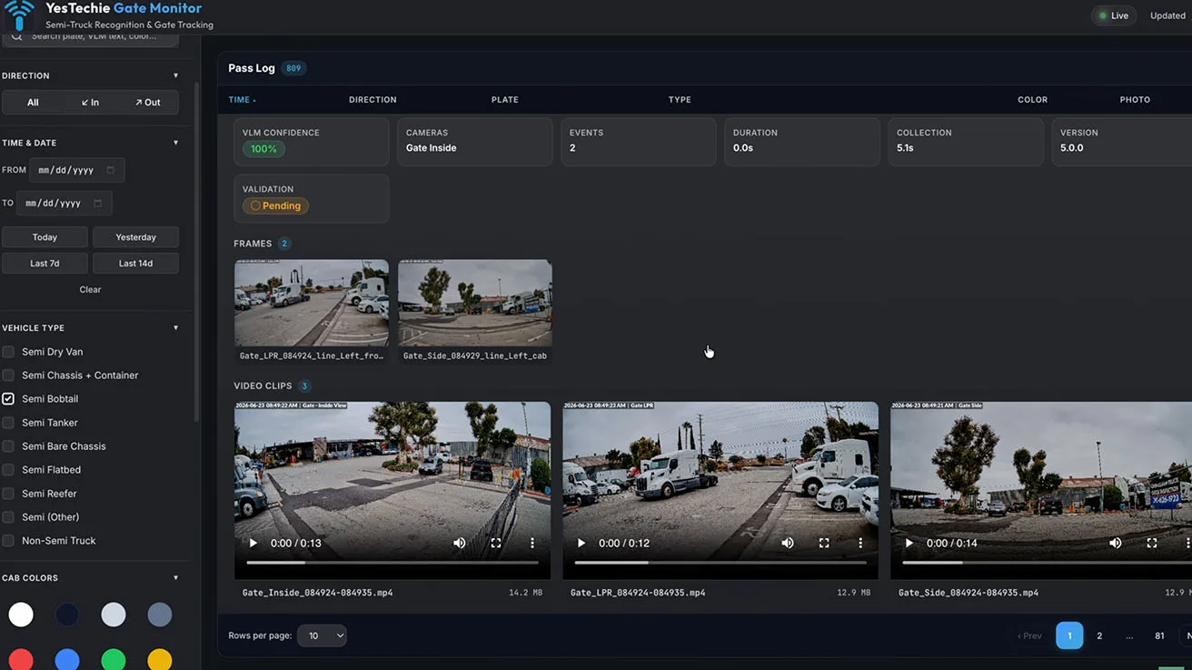Image resolution: width=1192 pixels, height=670 pixels.
Task: Open the Rows per page dropdown
Action: tap(323, 635)
